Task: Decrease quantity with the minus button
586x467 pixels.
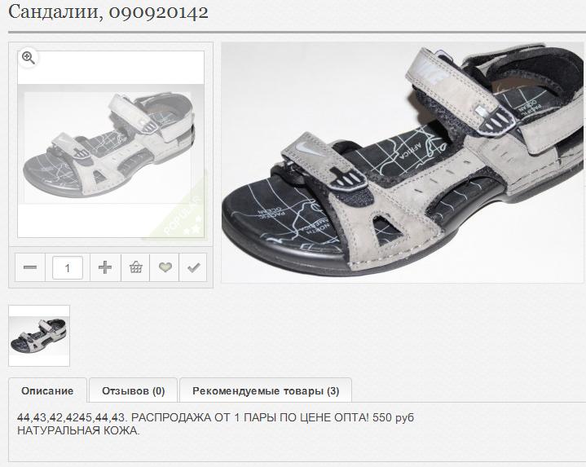Action: tap(30, 267)
